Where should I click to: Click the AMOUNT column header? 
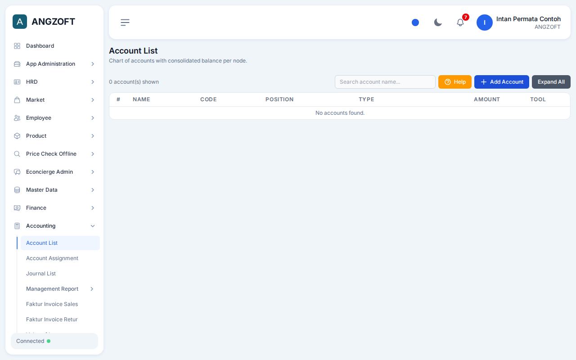(487, 99)
